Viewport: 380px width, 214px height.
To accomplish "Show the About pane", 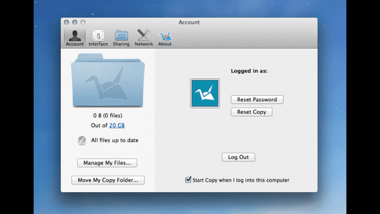I will (x=165, y=38).
